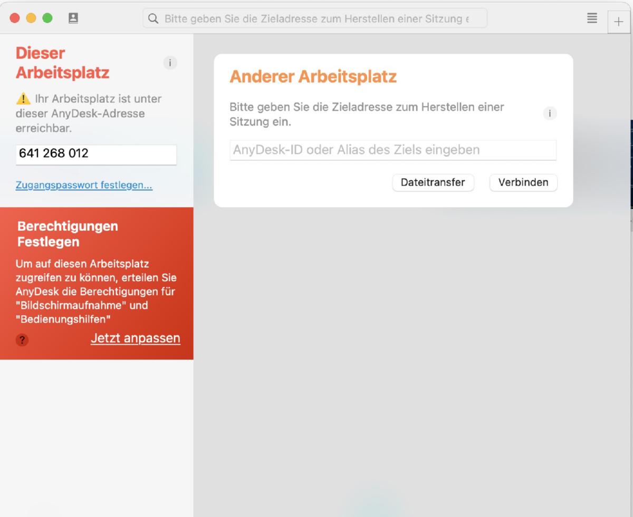Show info for Dieser Arbeitsplatz
Image resolution: width=633 pixels, height=517 pixels.
(170, 63)
